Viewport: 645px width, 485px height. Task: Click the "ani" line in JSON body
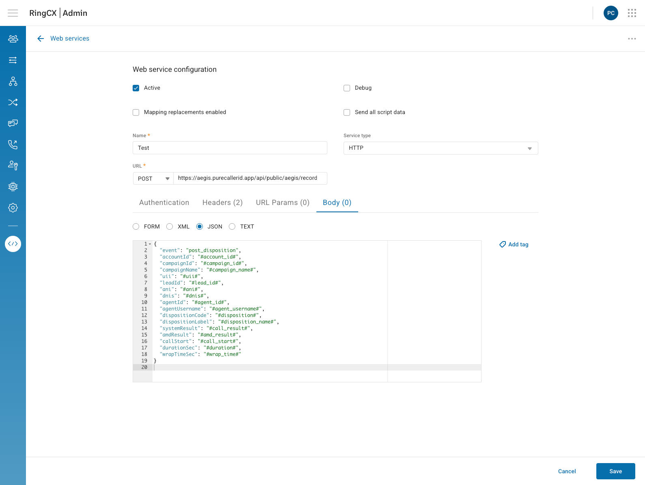click(181, 289)
